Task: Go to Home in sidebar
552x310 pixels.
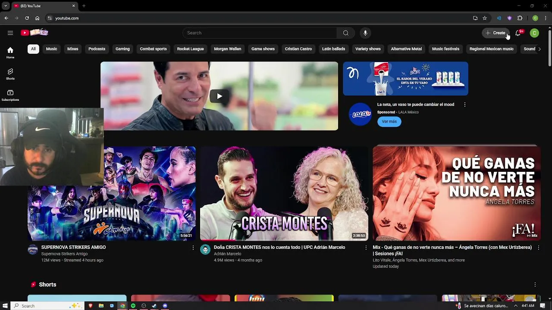Action: click(10, 53)
